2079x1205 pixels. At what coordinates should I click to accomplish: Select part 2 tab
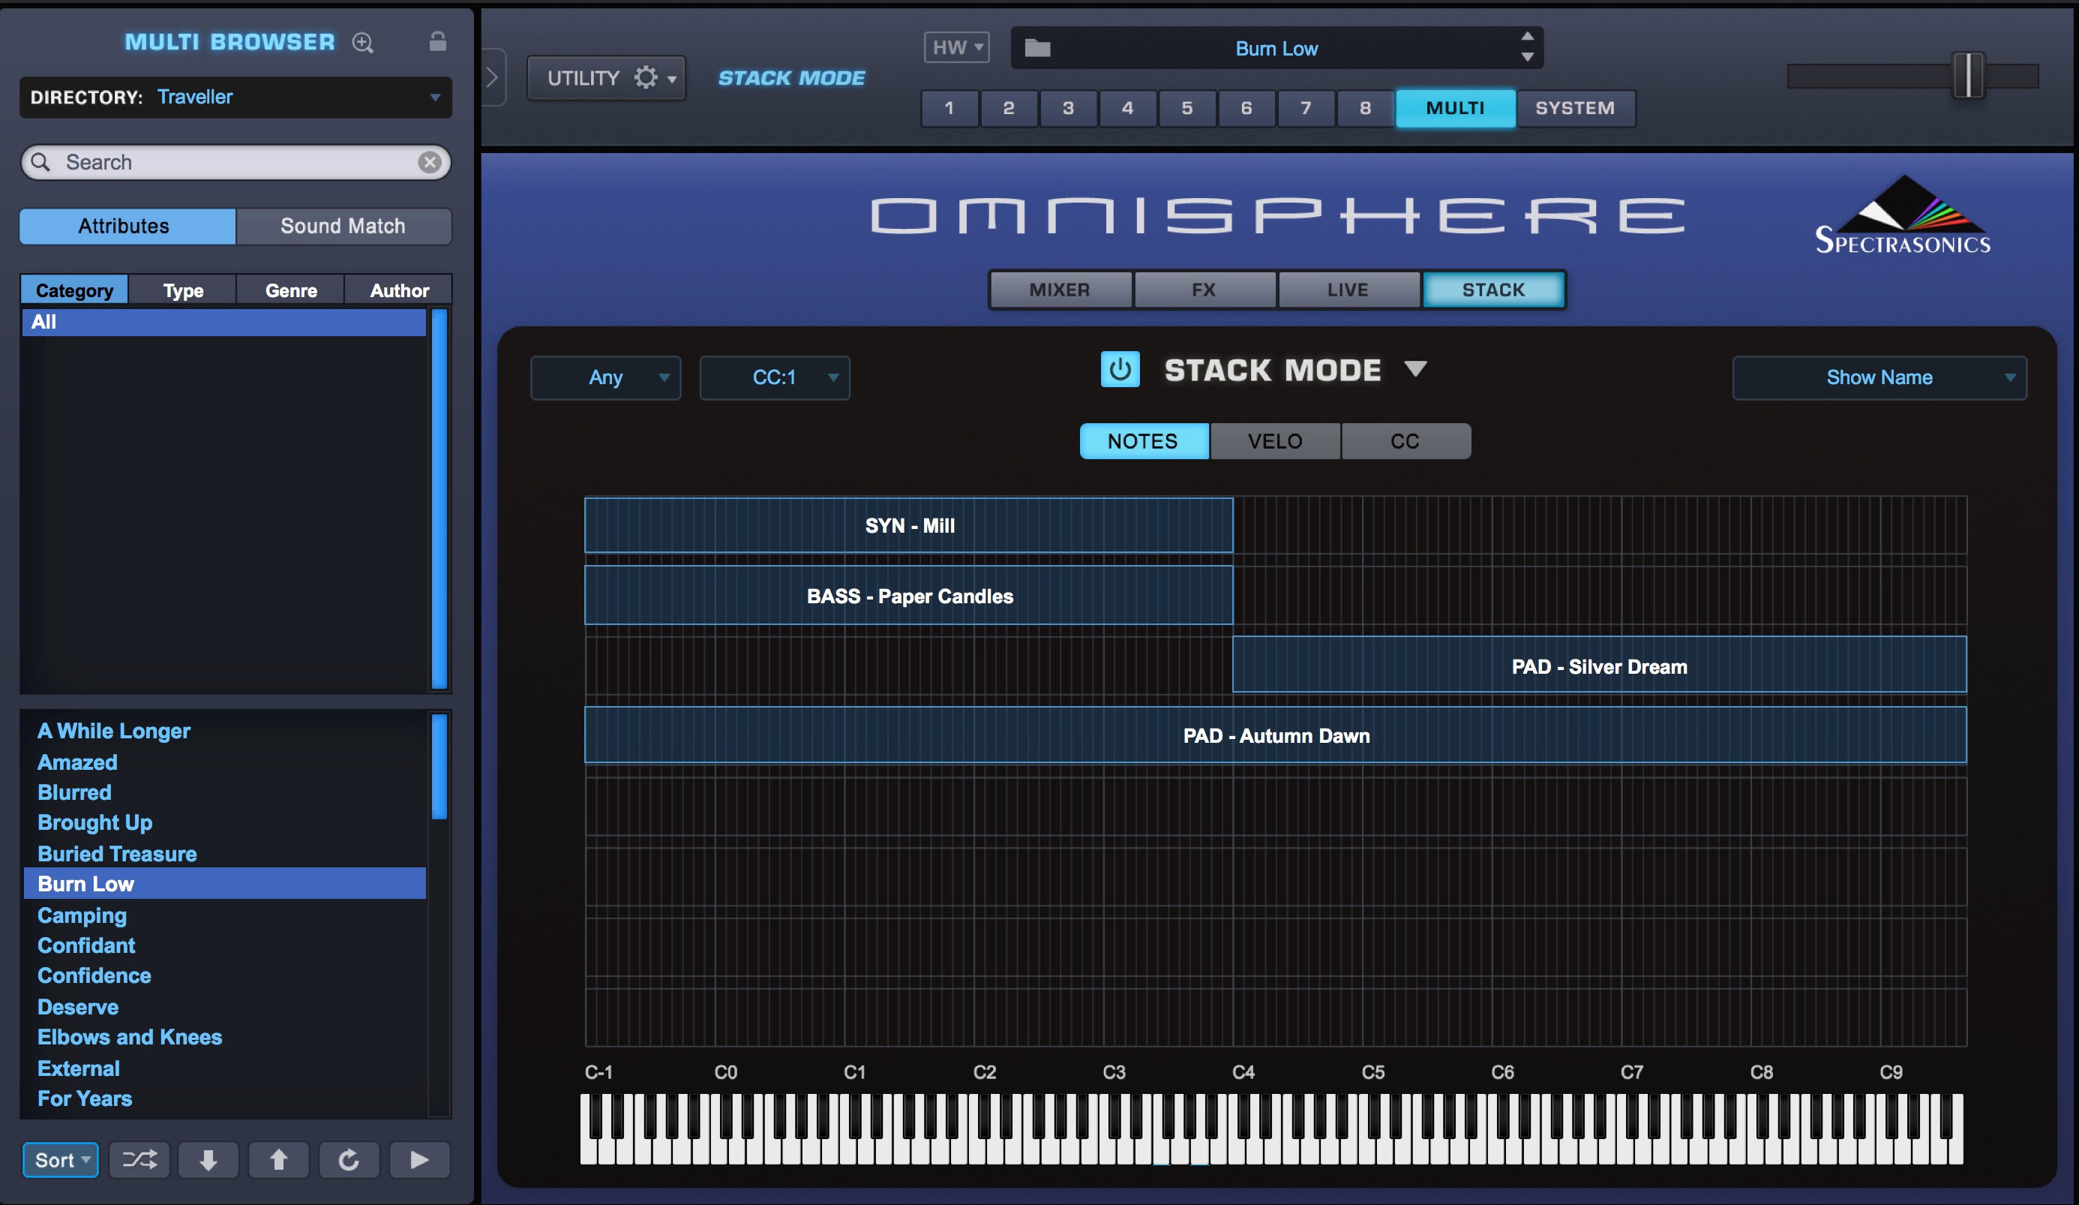(1009, 108)
